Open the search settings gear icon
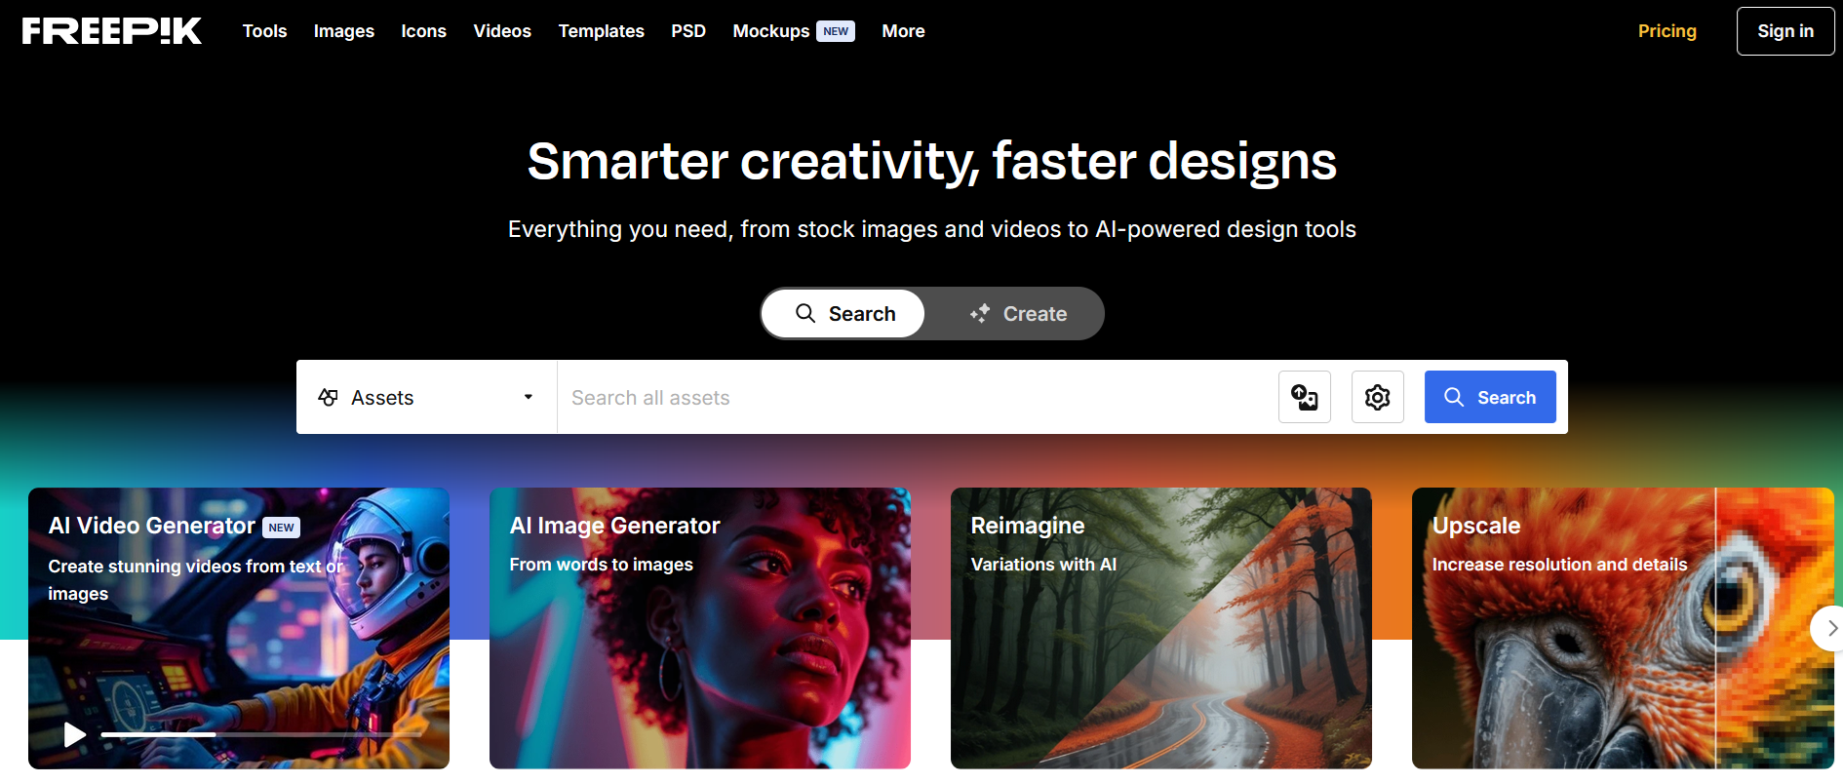This screenshot has width=1843, height=784. (1378, 397)
